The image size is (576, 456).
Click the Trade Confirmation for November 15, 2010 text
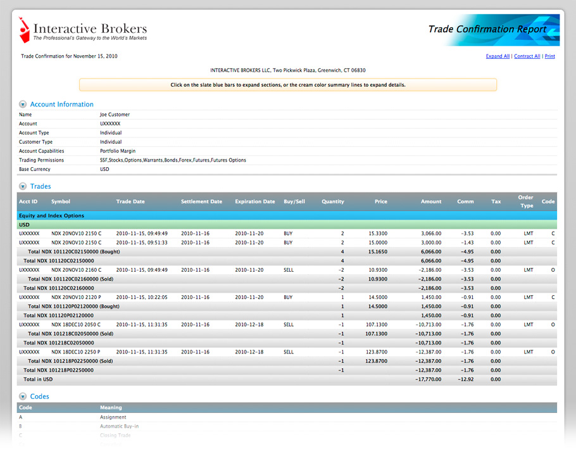[69, 56]
